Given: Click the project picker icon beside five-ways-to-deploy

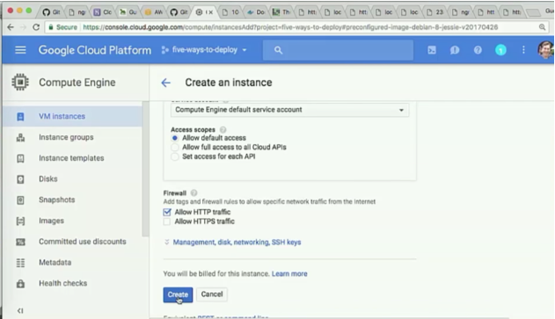Looking at the screenshot, I should [x=164, y=50].
